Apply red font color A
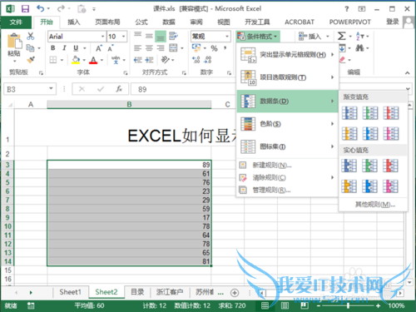 [93, 60]
